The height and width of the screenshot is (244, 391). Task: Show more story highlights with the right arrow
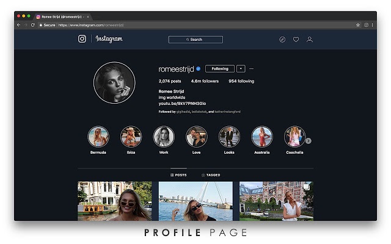click(x=308, y=140)
